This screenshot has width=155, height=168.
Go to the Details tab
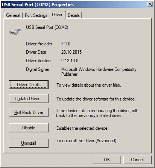coord(74,15)
